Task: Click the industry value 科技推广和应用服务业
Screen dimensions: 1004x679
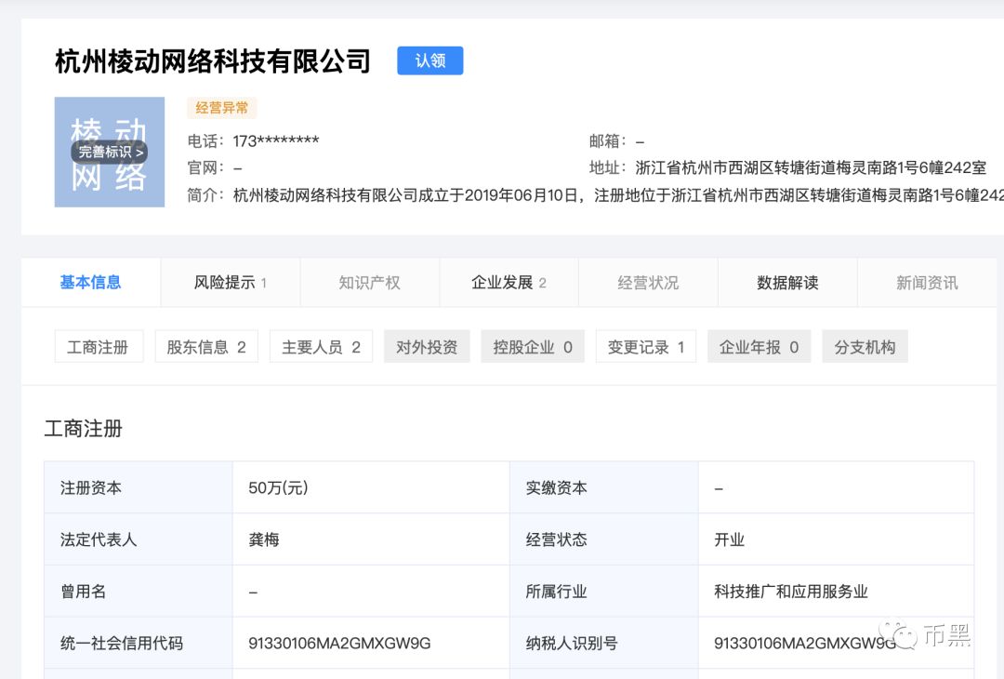Action: click(791, 592)
